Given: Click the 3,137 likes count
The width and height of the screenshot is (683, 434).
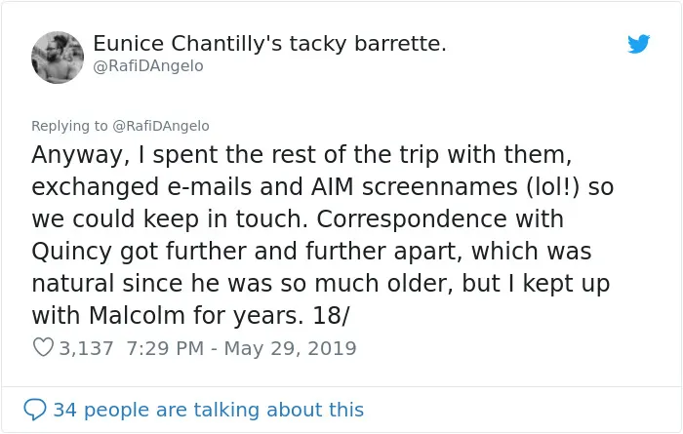Looking at the screenshot, I should tap(86, 348).
